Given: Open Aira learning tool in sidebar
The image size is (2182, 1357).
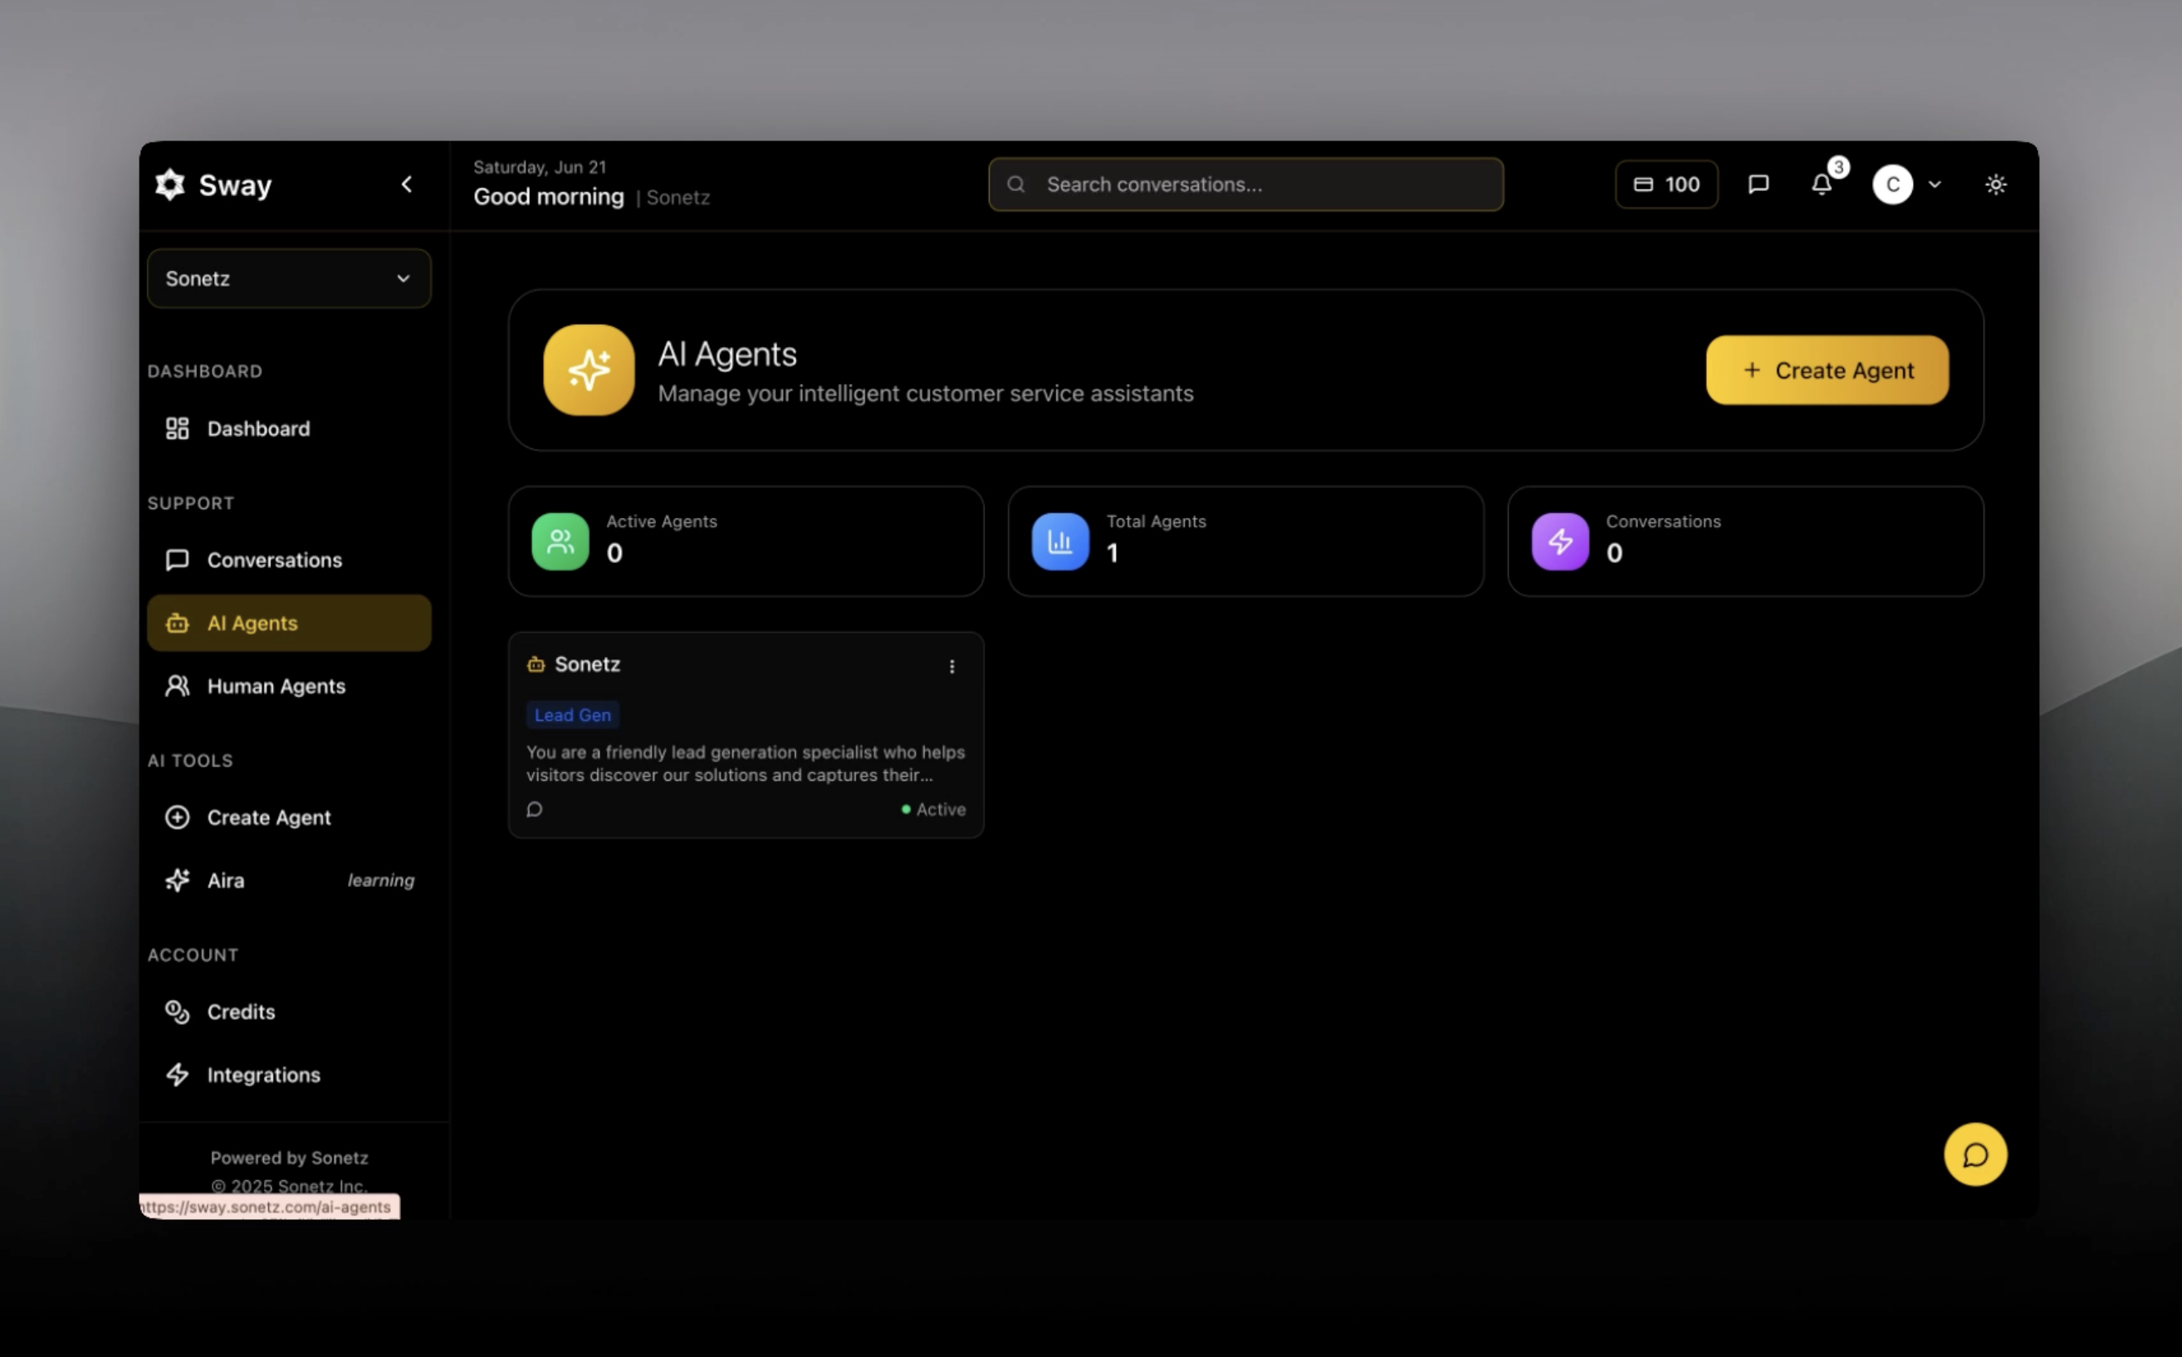Looking at the screenshot, I should [x=226, y=880].
